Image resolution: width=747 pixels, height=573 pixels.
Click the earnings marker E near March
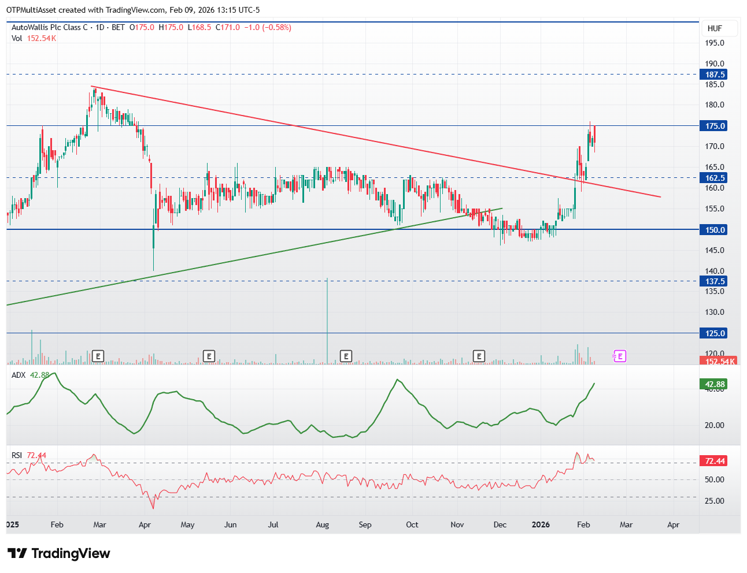98,356
